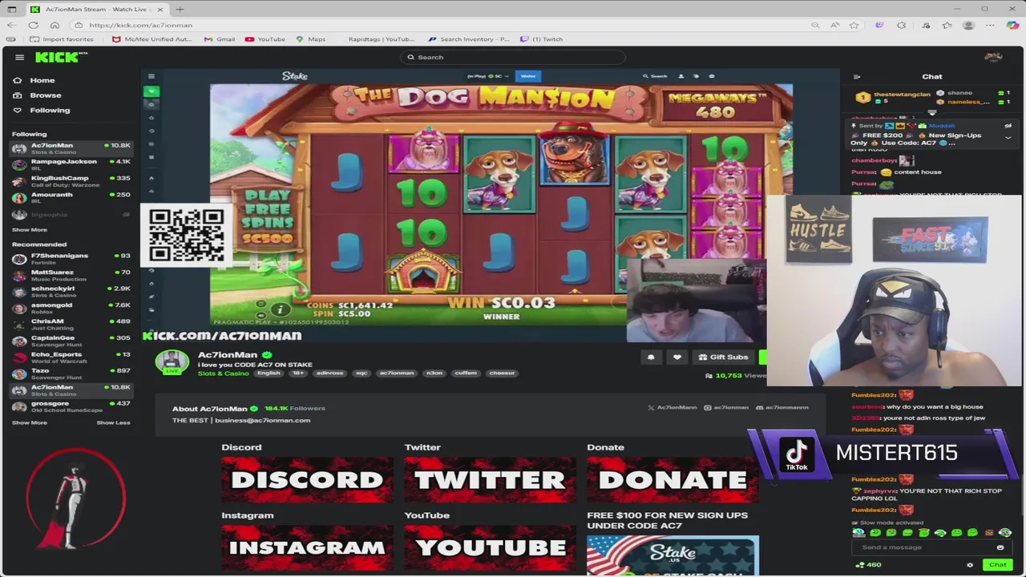Click the TWITTER banner
Screen dimensions: 1026x577
[x=490, y=479]
